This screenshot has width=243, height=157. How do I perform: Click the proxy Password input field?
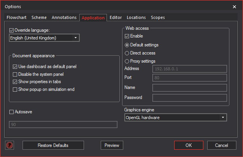pos(190,98)
